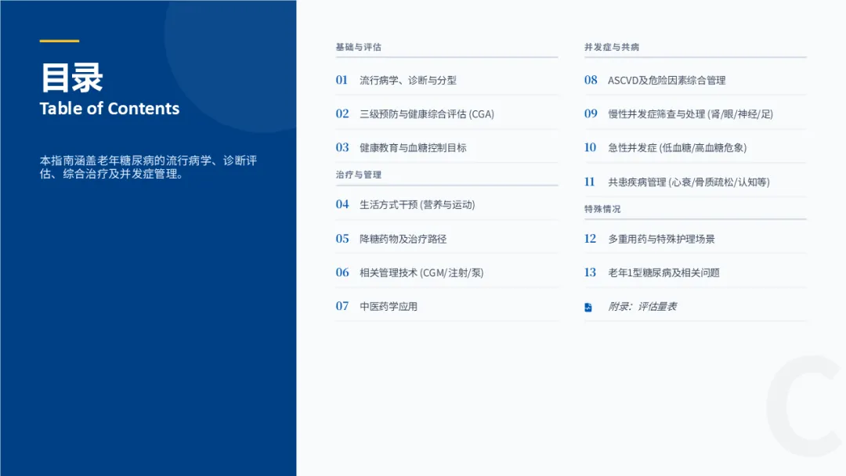Click the 附录：评估量表 text
Viewport: 846px width, 476px height.
tap(642, 307)
